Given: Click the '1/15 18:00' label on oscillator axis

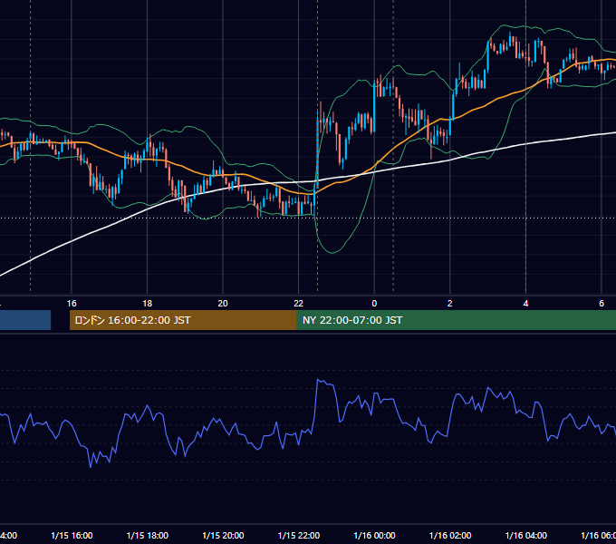Looking at the screenshot, I should point(148,535).
